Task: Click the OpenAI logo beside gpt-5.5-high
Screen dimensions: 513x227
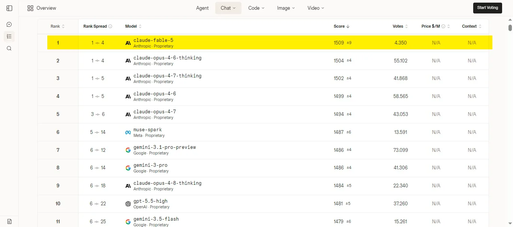Action: pos(128,204)
